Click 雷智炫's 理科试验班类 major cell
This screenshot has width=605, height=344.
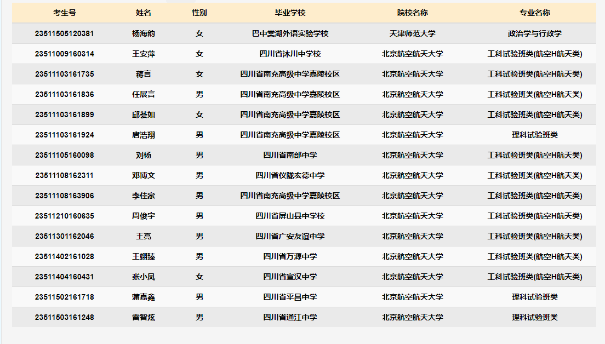click(534, 317)
